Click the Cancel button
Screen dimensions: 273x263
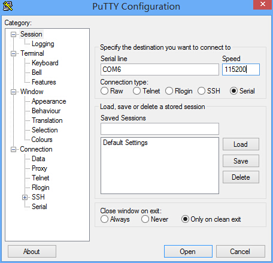tap(241, 252)
